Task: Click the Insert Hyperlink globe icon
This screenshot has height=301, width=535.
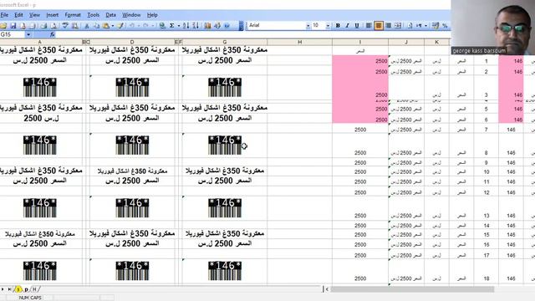Action: pyautogui.click(x=162, y=26)
